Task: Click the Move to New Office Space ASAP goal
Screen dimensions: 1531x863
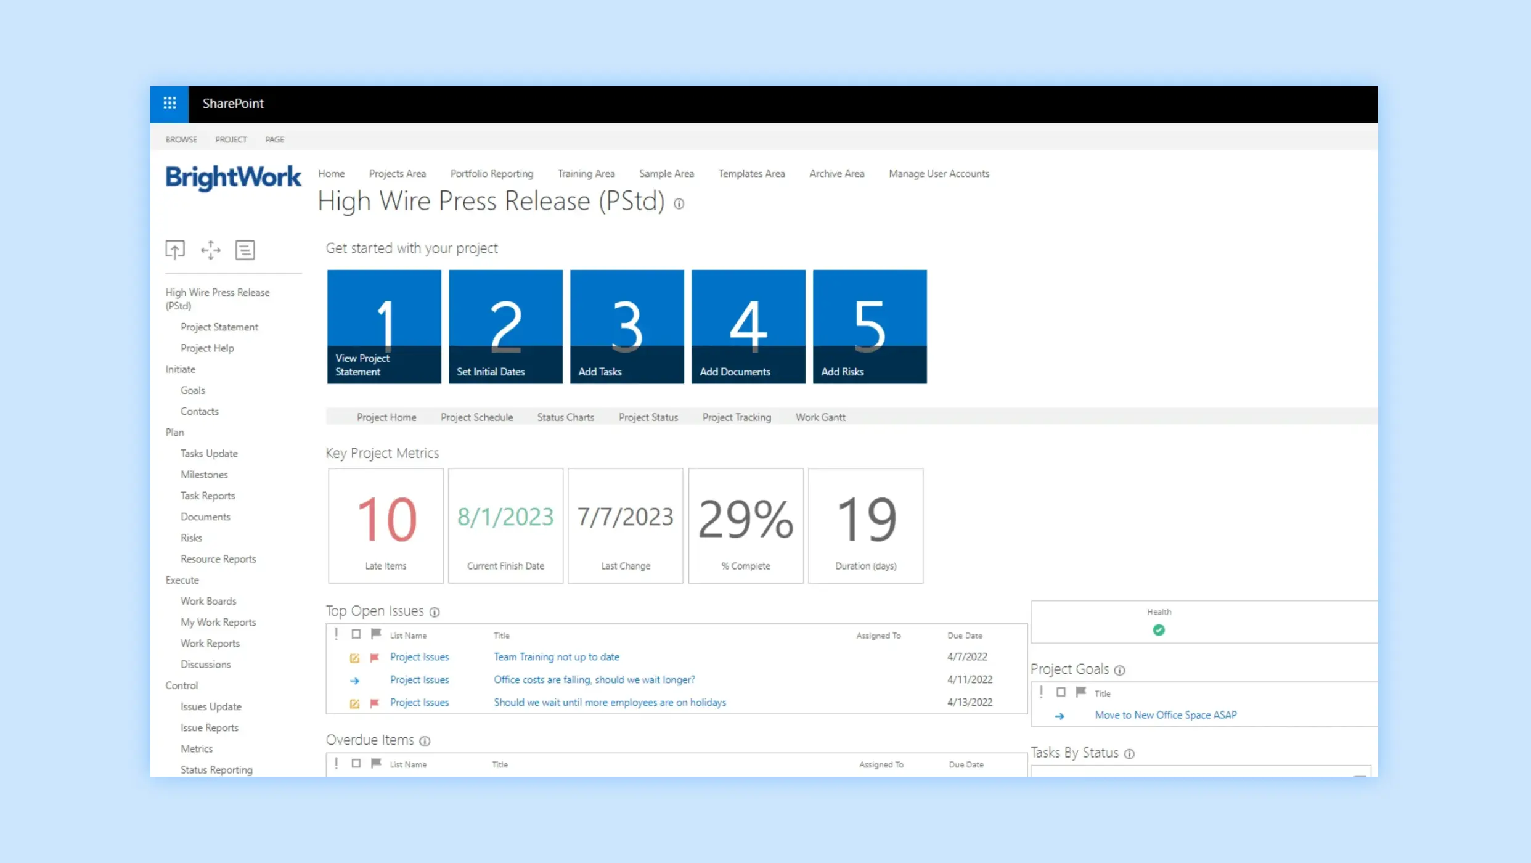Action: (x=1165, y=715)
